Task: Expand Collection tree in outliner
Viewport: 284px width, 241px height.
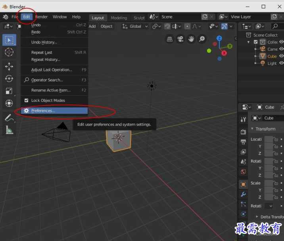Action: (248, 42)
